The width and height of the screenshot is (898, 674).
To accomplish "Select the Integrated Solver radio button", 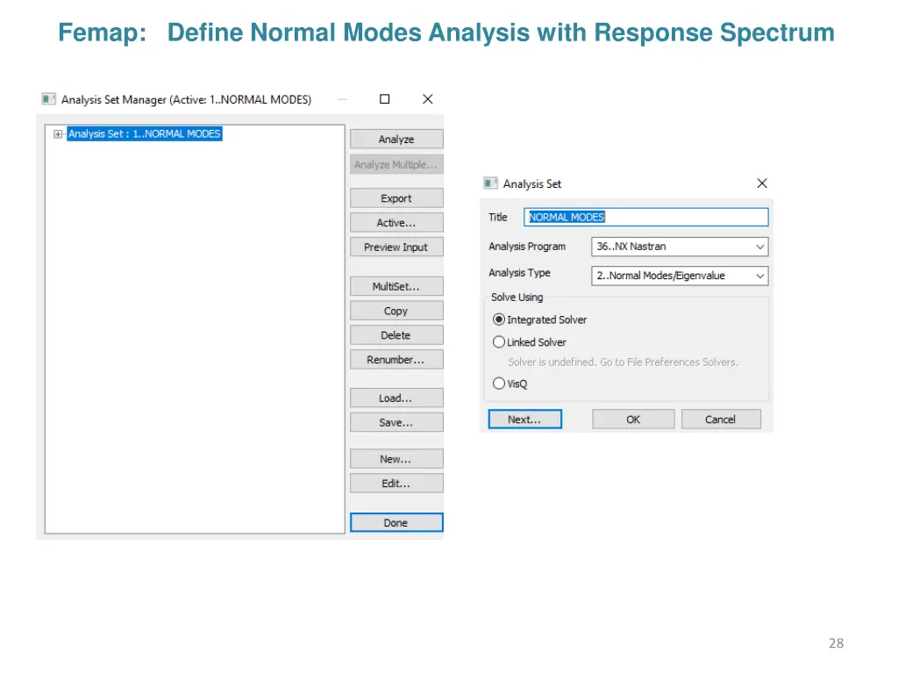I will 499,319.
